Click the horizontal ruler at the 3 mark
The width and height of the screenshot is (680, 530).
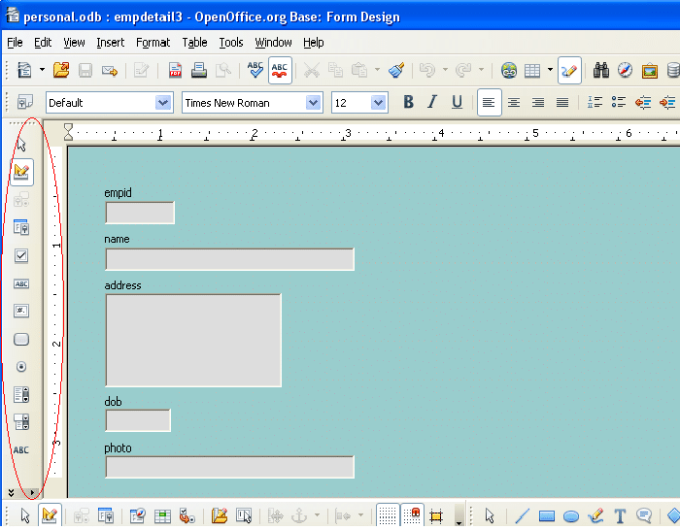point(347,134)
